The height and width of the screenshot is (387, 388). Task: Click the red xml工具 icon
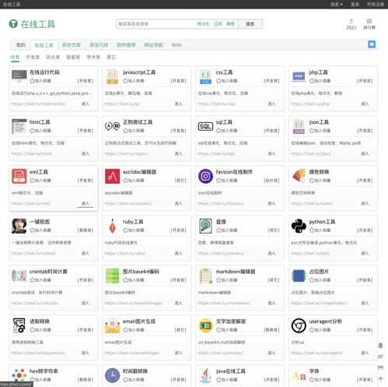click(19, 176)
